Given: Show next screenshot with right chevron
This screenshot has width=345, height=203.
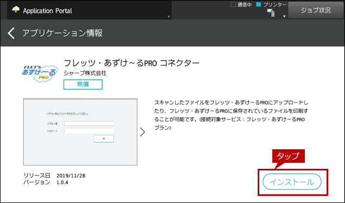Looking at the screenshot, I should tap(143, 132).
